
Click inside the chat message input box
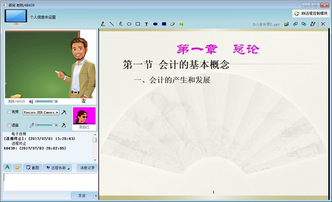coord(50,182)
